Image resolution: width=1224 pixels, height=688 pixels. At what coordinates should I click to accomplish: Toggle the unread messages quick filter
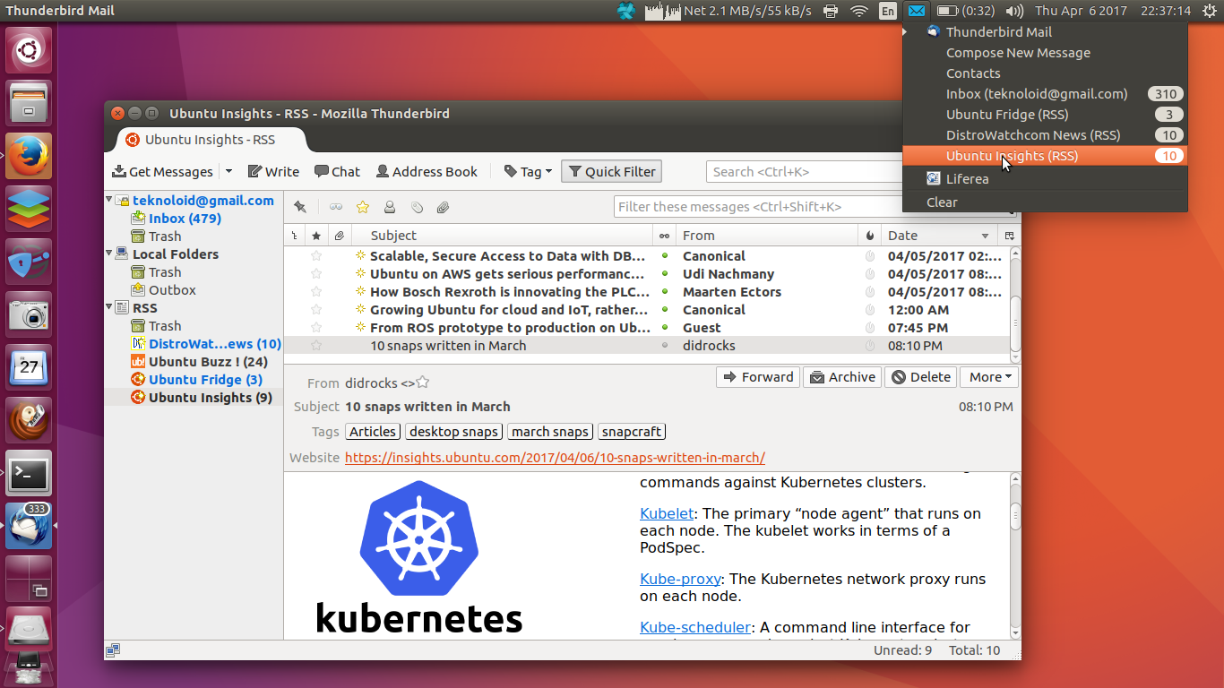tap(335, 207)
